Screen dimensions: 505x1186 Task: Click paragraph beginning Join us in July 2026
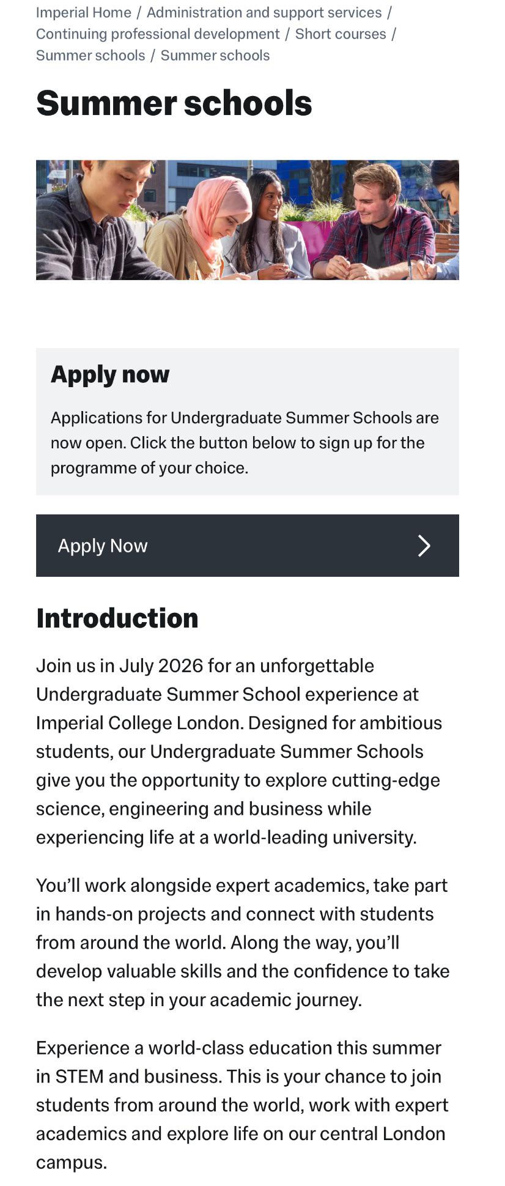(239, 751)
